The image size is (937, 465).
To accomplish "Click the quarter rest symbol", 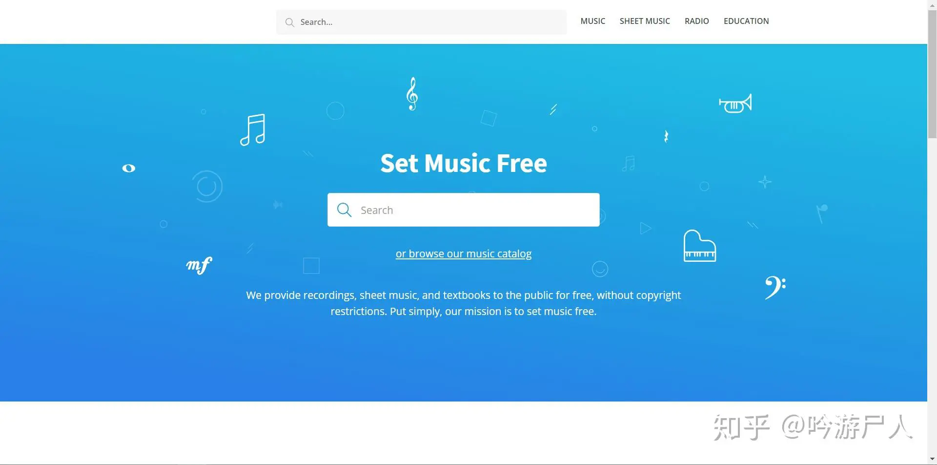I will (x=666, y=136).
